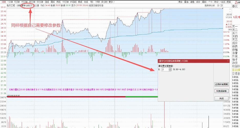Add stock via +自选 button
The image size is (240, 128).
[223, 2]
